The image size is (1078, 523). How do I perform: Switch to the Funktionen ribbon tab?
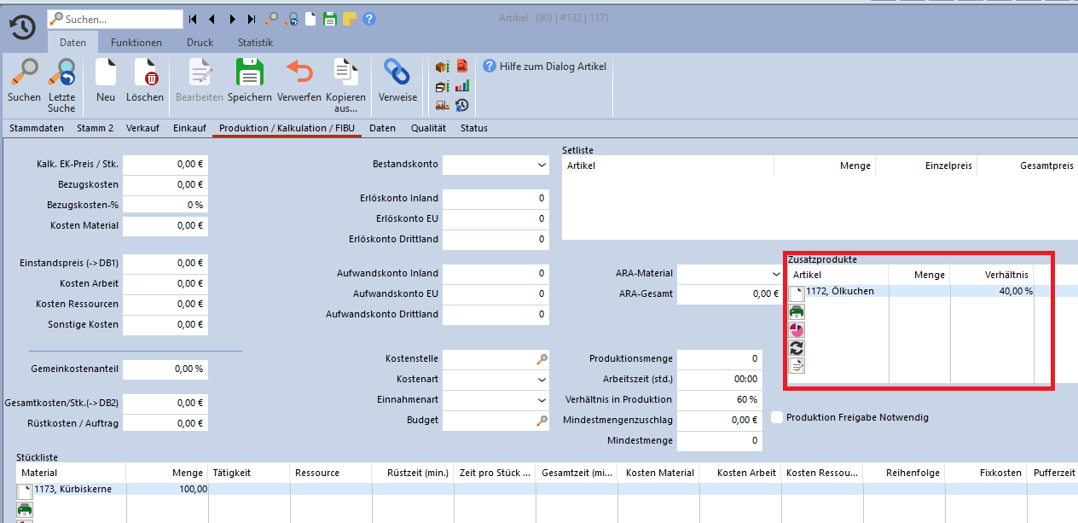point(136,43)
